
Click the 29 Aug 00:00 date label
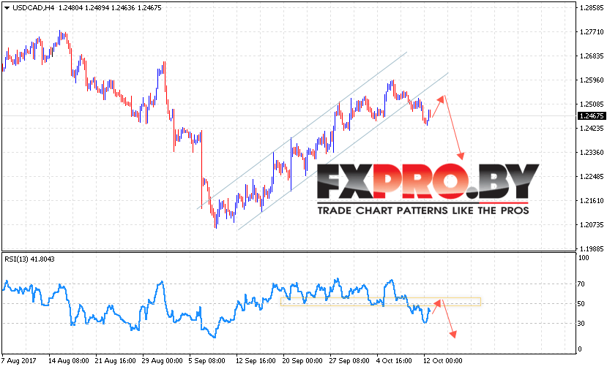coord(163,360)
